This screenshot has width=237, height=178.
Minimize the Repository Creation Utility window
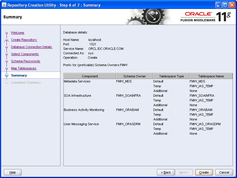pos(218,5)
